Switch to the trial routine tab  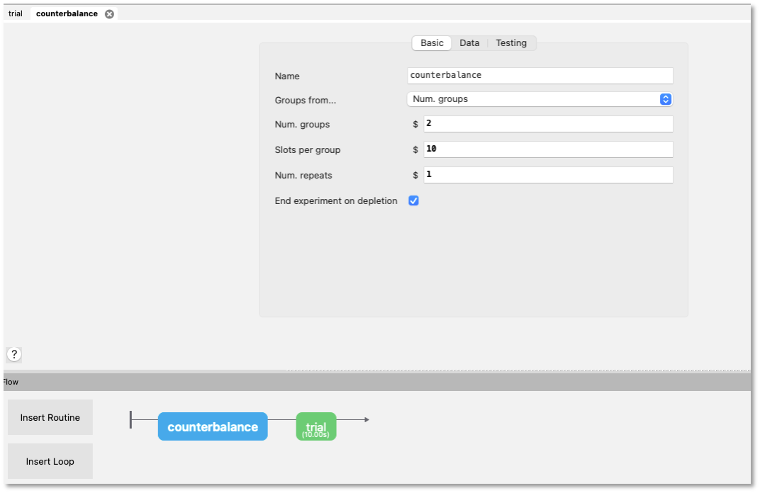16,13
